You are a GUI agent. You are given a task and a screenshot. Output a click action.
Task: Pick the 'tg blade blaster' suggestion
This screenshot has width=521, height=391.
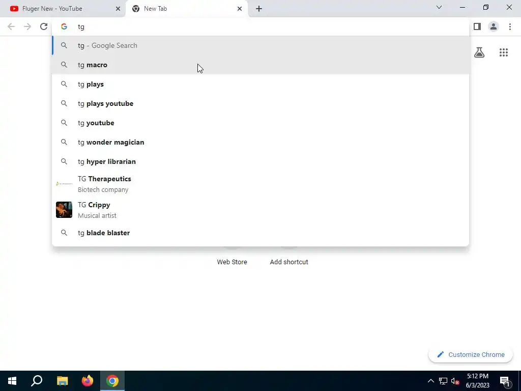click(260, 233)
